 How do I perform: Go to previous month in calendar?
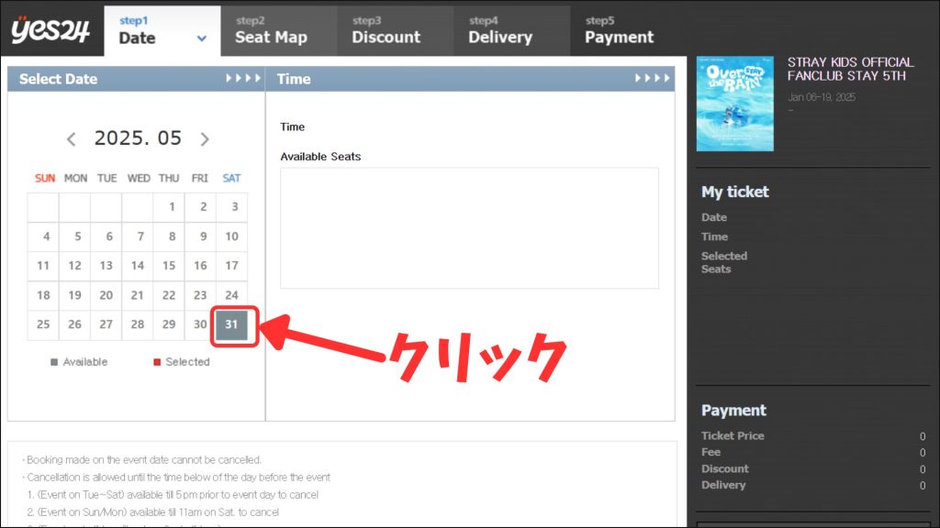(72, 139)
